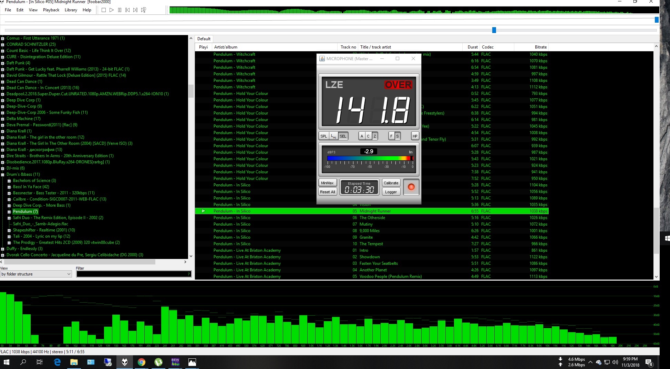Expand the Duffy - Endlessly (3) folder
The image size is (670, 369).
pos(2,249)
